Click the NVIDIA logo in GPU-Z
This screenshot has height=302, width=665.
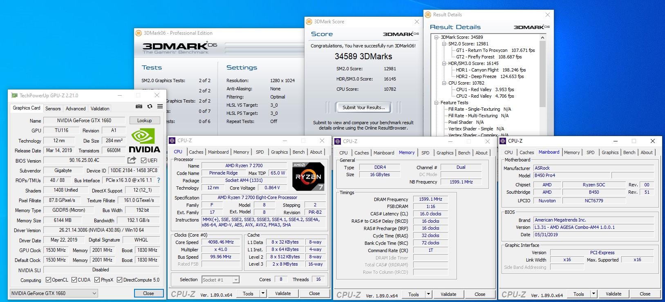(x=144, y=141)
